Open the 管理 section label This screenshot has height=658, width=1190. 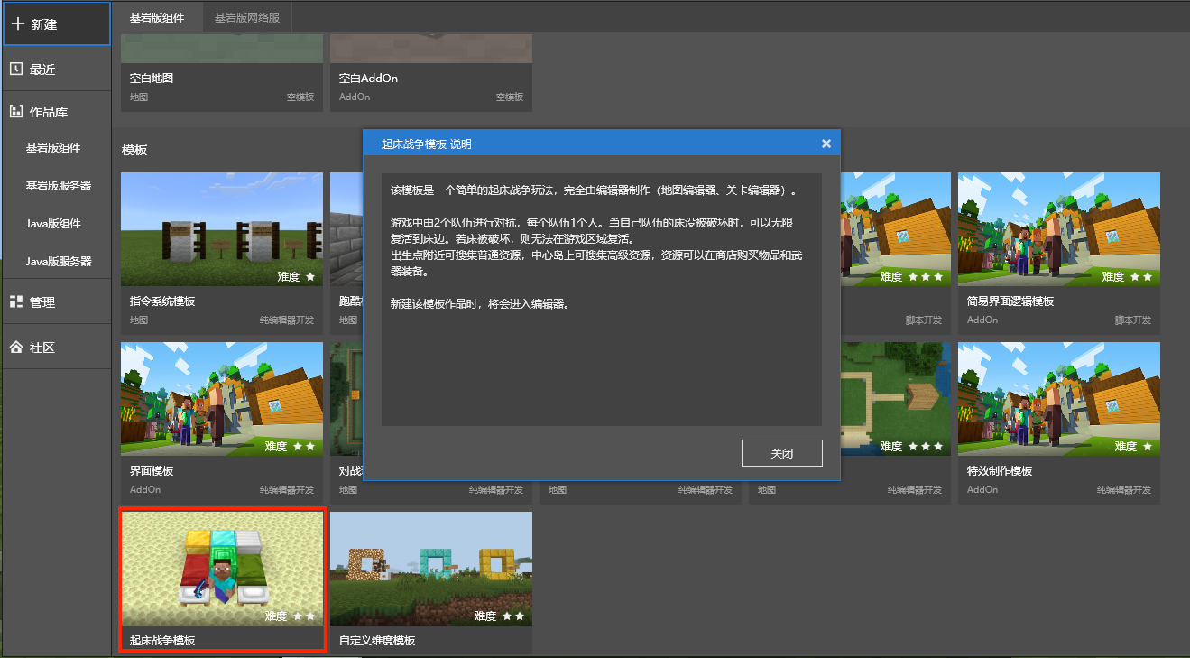(42, 302)
